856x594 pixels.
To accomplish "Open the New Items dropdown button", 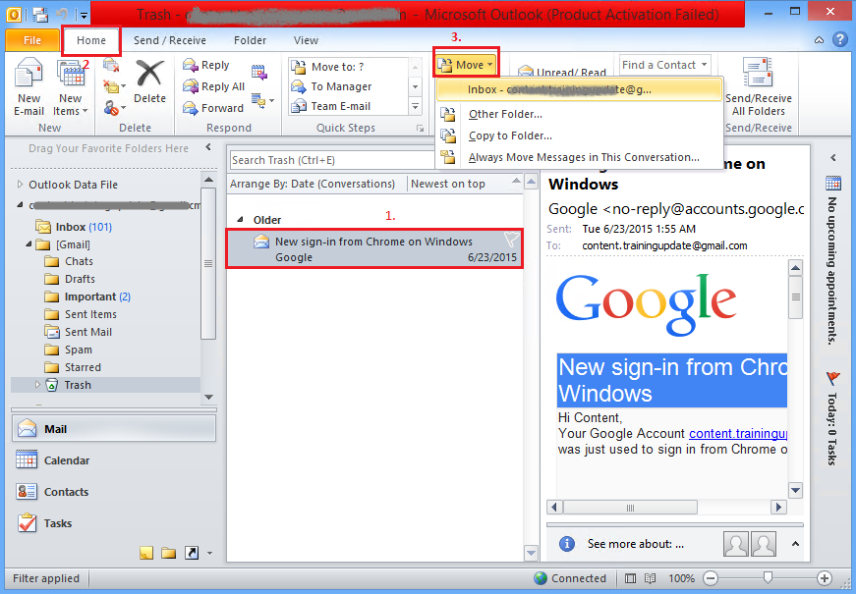I will click(70, 87).
